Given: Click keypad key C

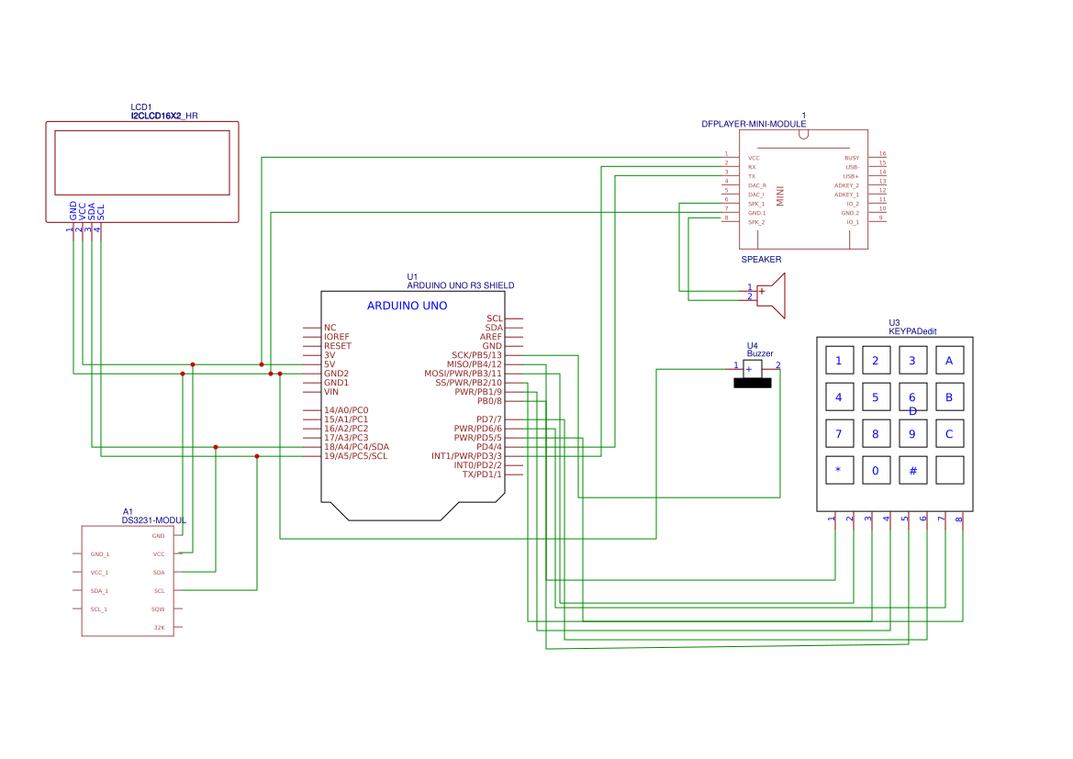Looking at the screenshot, I should [x=949, y=434].
